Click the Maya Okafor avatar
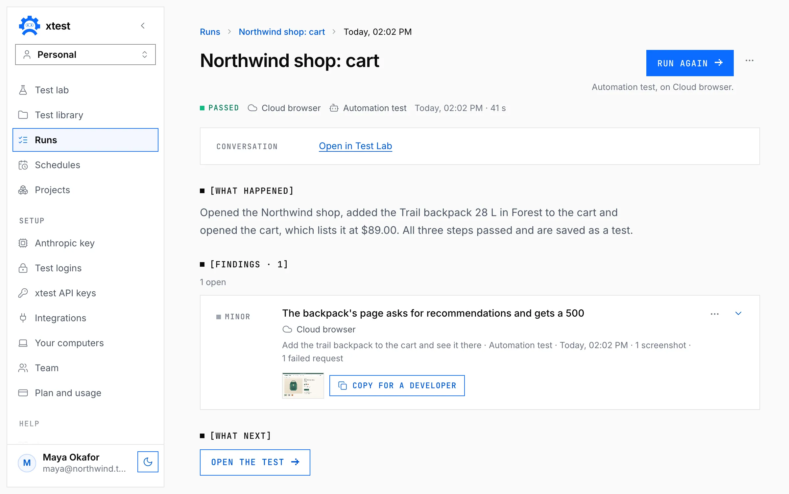 pyautogui.click(x=27, y=463)
